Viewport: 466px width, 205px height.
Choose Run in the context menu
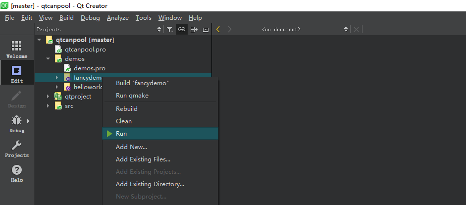[160, 134]
